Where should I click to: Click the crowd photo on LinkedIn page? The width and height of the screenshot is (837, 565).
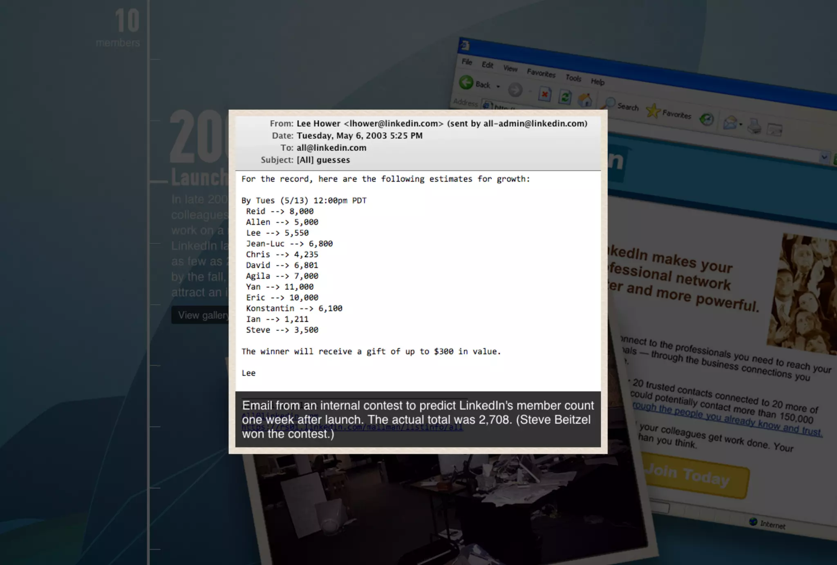point(803,293)
